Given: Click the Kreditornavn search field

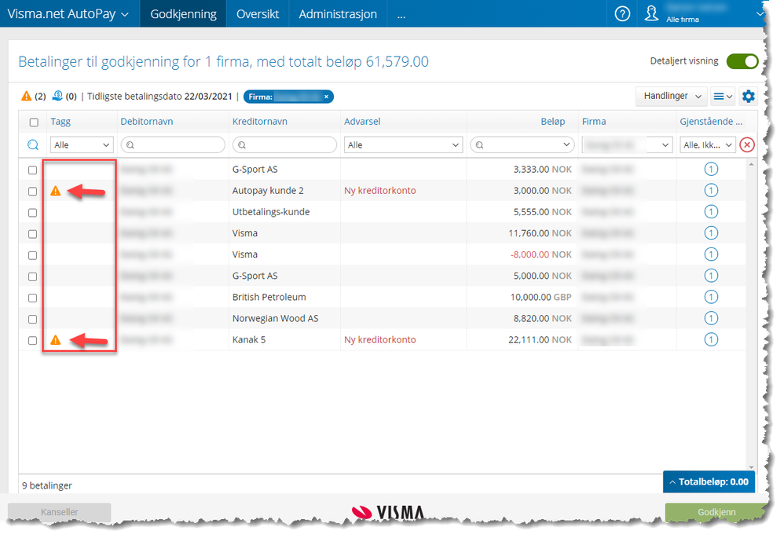Looking at the screenshot, I should pyautogui.click(x=284, y=145).
